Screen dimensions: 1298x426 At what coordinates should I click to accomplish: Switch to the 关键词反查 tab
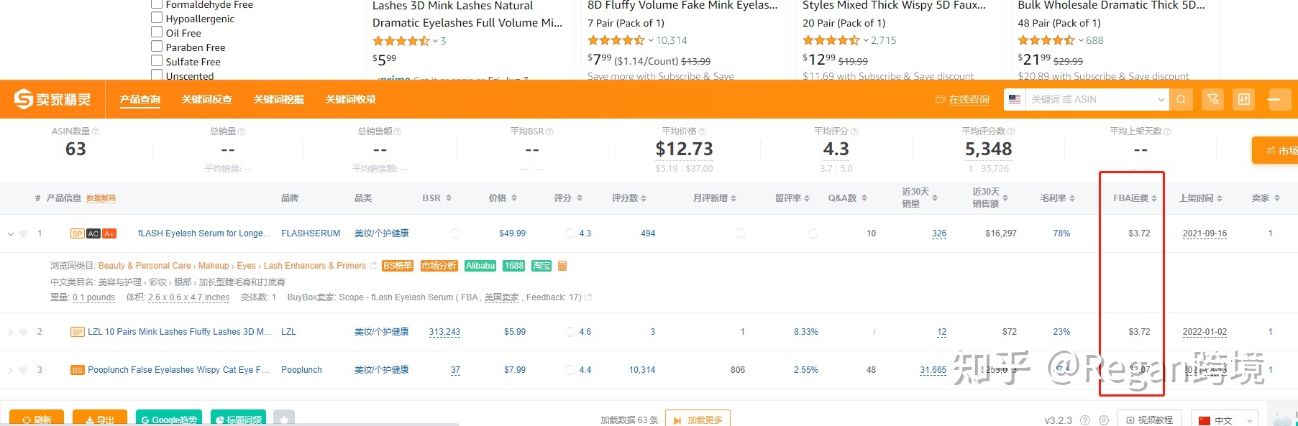[207, 99]
